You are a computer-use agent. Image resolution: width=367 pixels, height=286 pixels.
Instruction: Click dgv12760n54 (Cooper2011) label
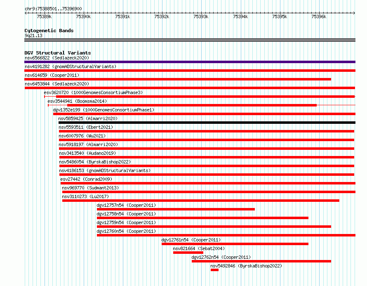pyautogui.click(x=127, y=231)
